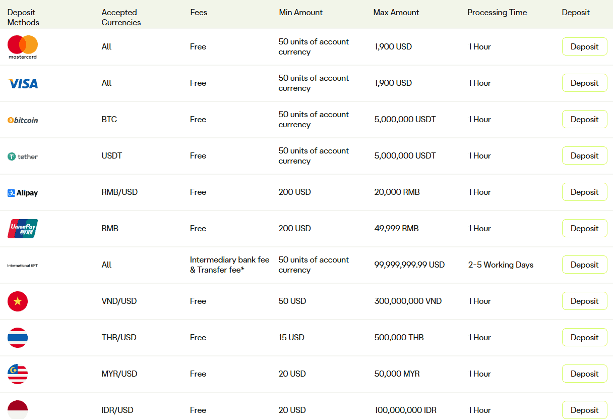Viewport: 613px width, 419px height.
Task: Click the Vietnam flag icon
Action: 18,301
